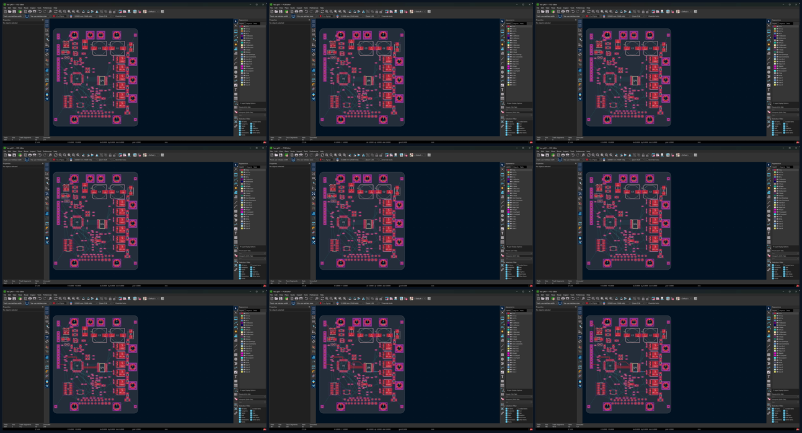The height and width of the screenshot is (433, 802).
Task: Click 'No objects selected' text in top-right window
Action: pos(543,23)
